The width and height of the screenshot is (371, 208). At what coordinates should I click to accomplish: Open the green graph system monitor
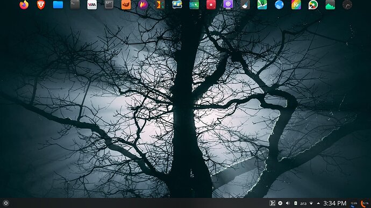(330, 5)
